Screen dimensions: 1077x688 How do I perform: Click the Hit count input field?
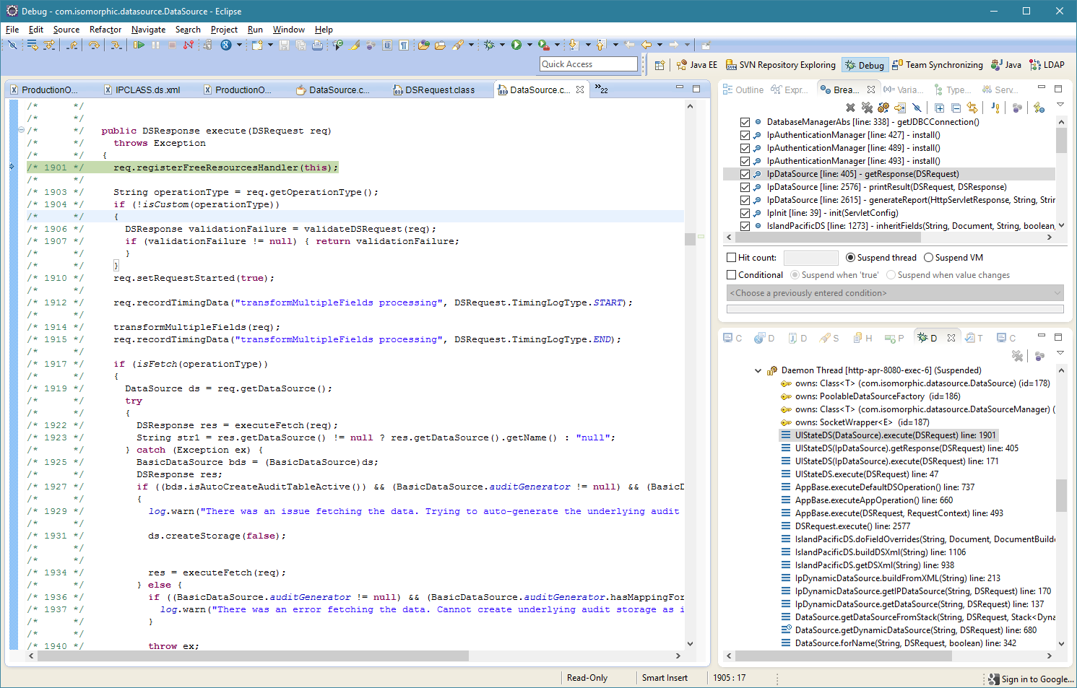tap(810, 258)
